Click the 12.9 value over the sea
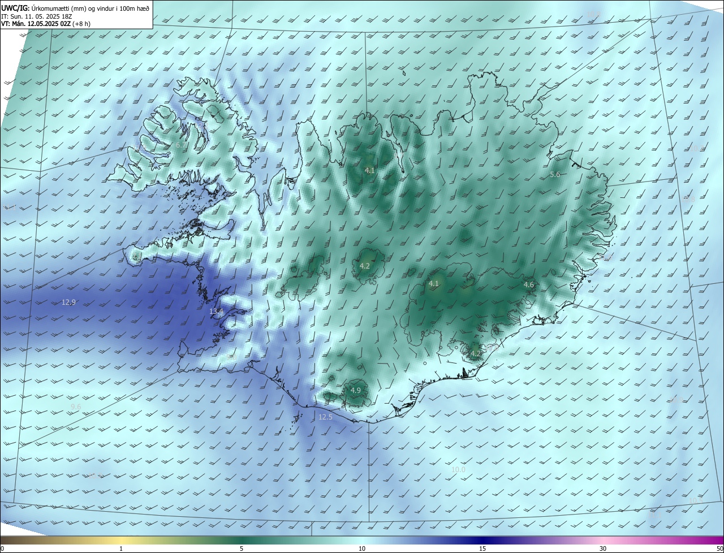This screenshot has width=724, height=553. [68, 303]
